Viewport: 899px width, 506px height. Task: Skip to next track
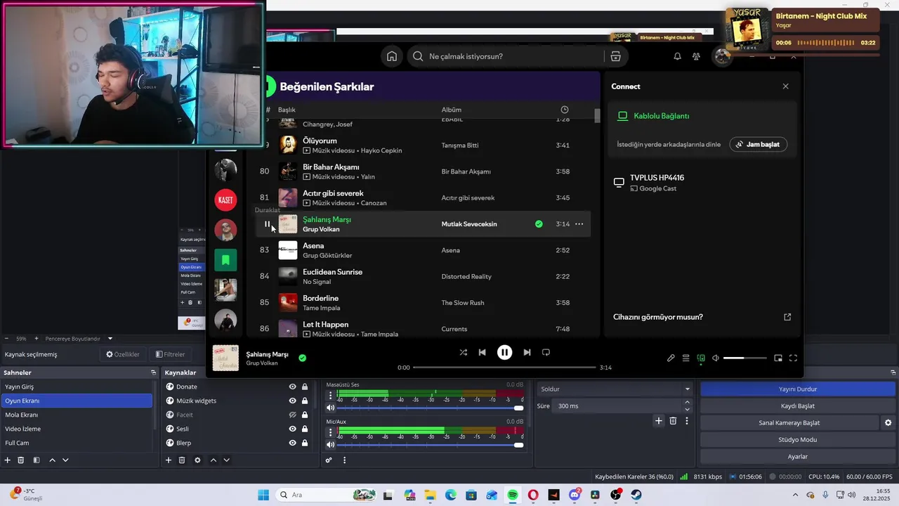(x=527, y=352)
